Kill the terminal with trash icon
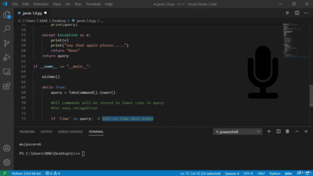The image size is (313, 176). pyautogui.click(x=288, y=132)
